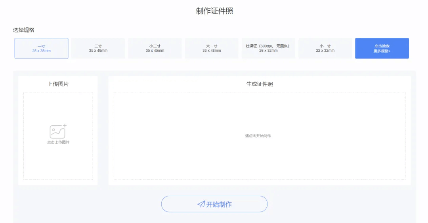The image size is (428, 223).
Task: Select the 小一寸 22 x 32mm size
Action: click(325, 48)
